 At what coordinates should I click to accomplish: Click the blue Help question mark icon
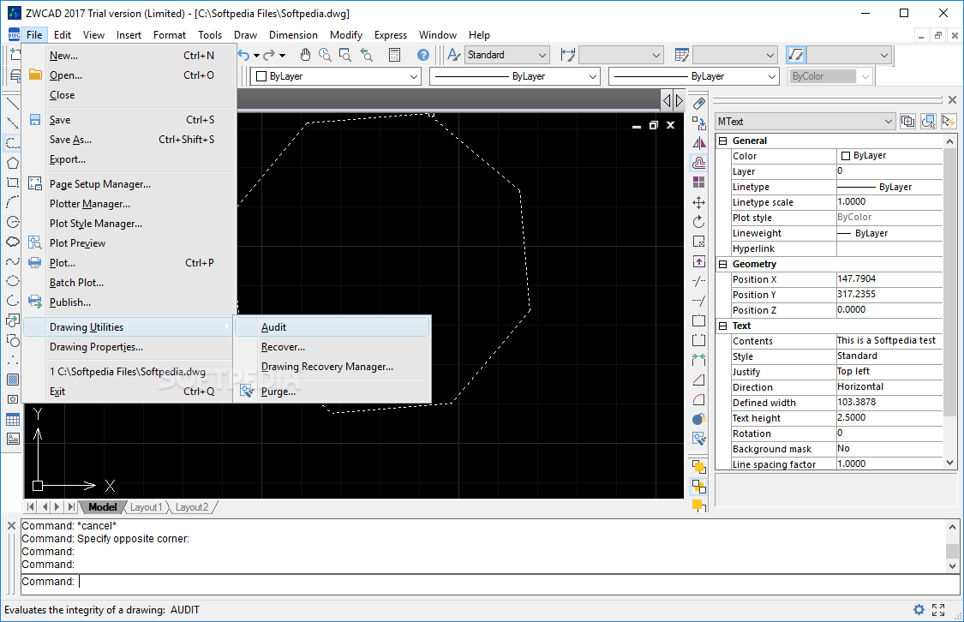(423, 55)
